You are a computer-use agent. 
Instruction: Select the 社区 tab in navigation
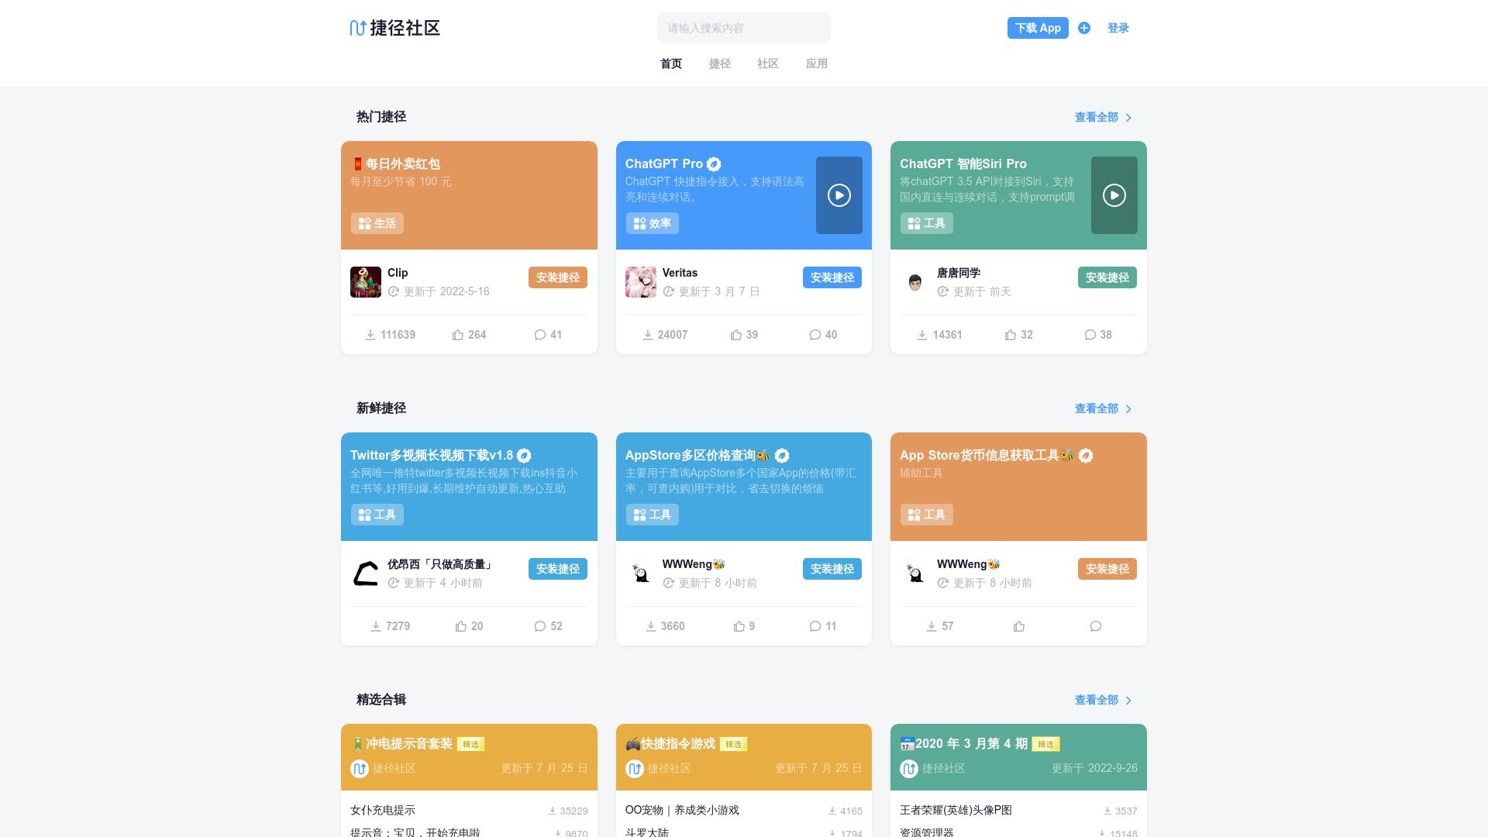[767, 64]
